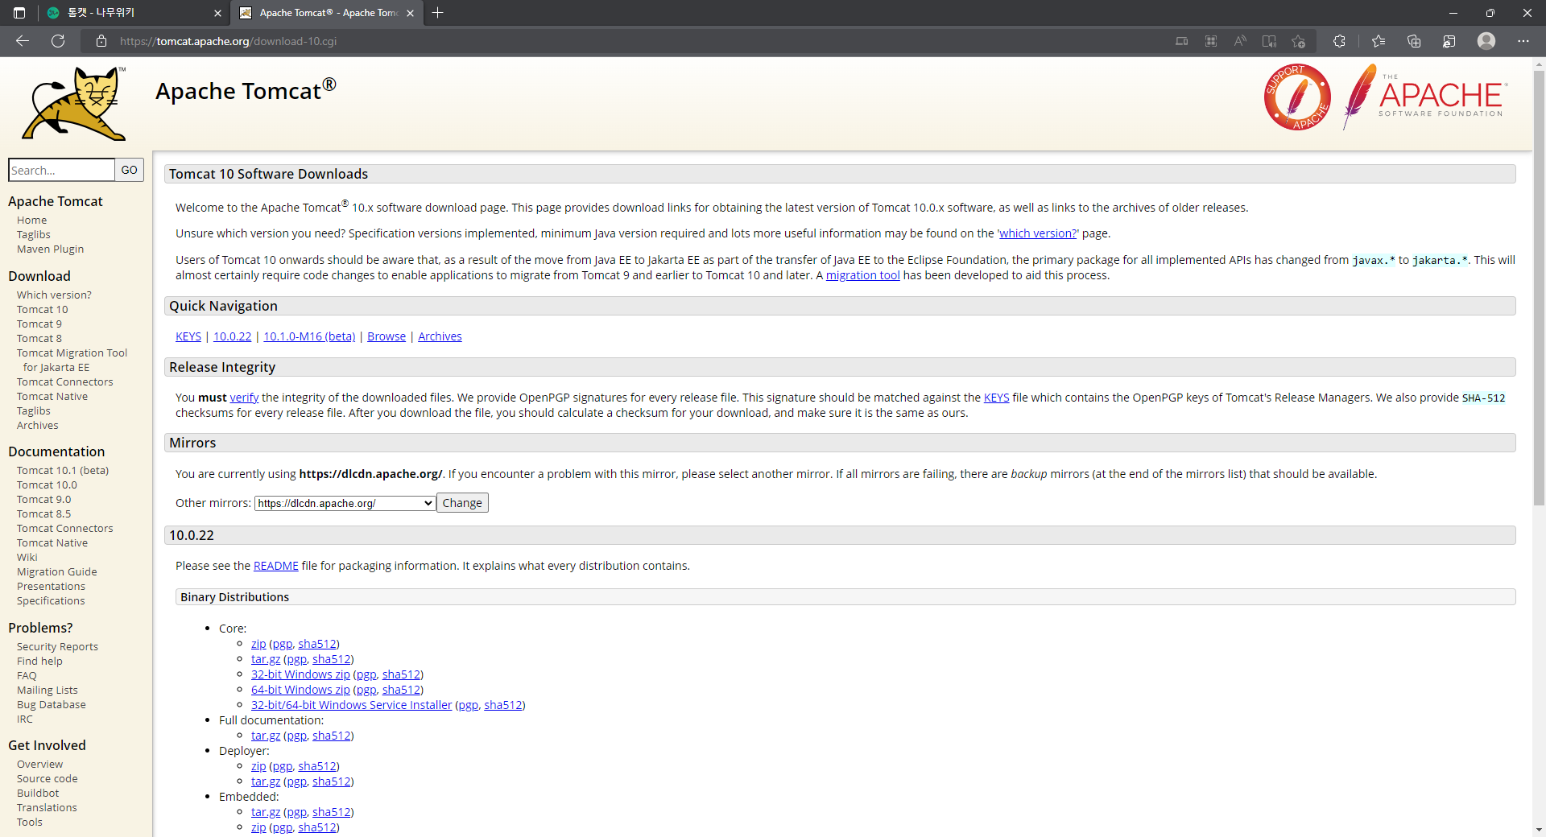Screen dimensions: 1546x837
Task: Open Migration Guide documentation link
Action: pyautogui.click(x=56, y=571)
